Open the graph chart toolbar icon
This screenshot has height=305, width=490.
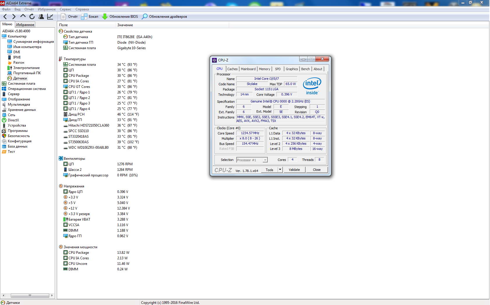pyautogui.click(x=50, y=17)
